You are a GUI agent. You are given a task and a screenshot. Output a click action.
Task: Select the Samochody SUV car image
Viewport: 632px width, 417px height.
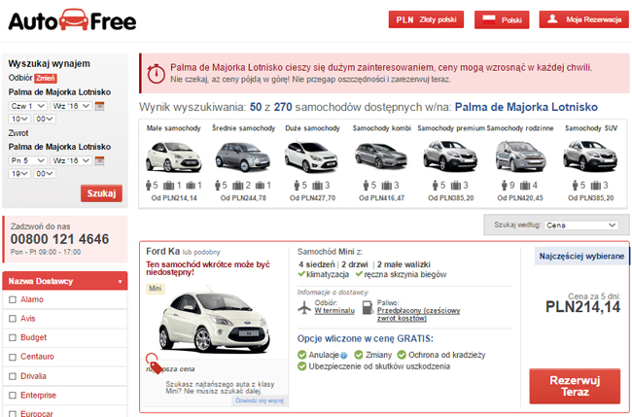coord(590,156)
